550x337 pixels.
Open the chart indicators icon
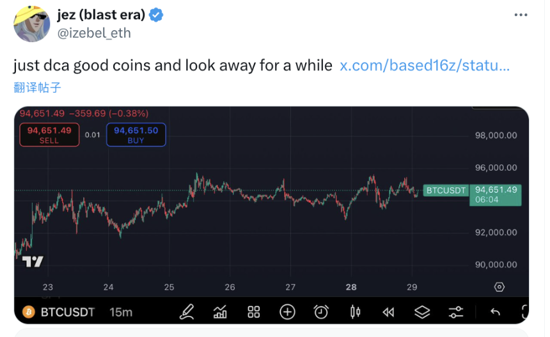[221, 312]
